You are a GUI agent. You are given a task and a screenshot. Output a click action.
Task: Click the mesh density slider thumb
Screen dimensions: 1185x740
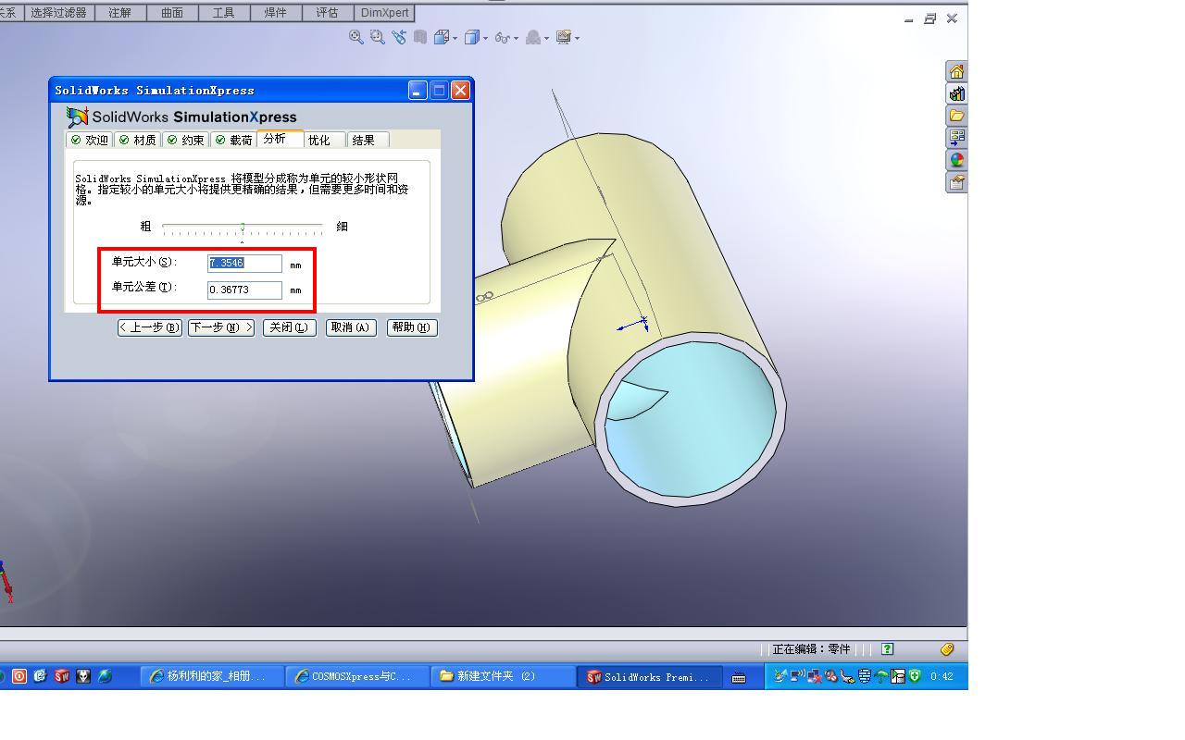[243, 227]
